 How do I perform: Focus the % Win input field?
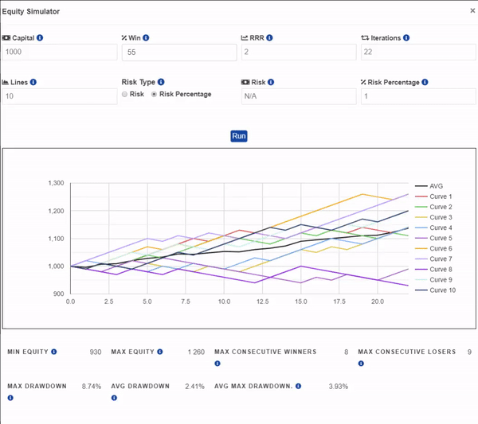179,53
